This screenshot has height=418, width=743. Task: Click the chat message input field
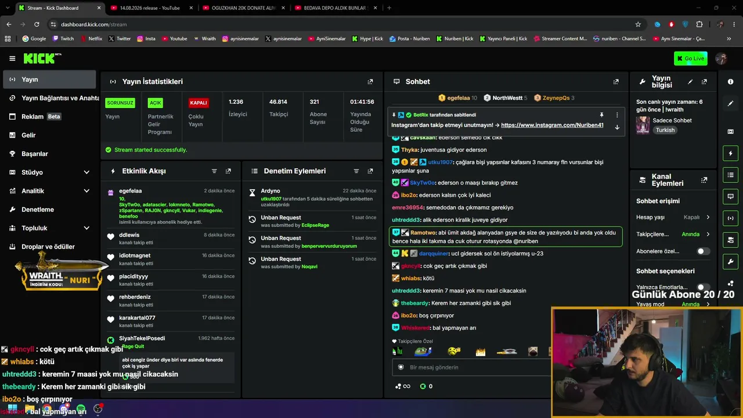(471, 367)
